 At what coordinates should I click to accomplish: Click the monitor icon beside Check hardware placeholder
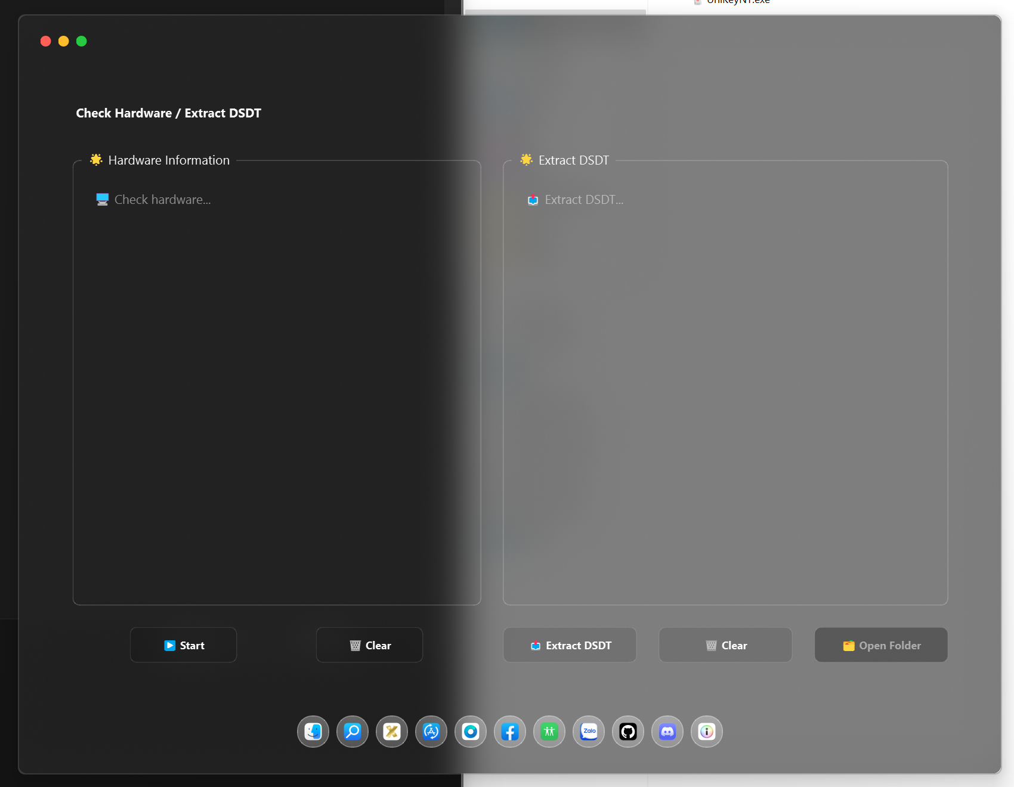(x=101, y=199)
